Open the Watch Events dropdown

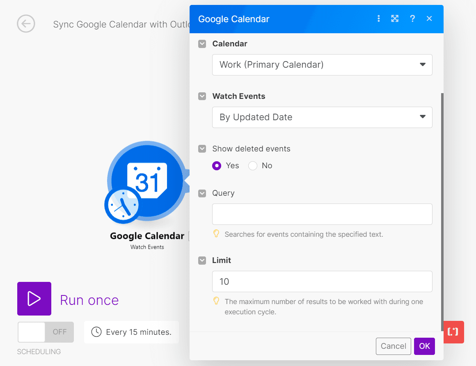[x=322, y=117]
